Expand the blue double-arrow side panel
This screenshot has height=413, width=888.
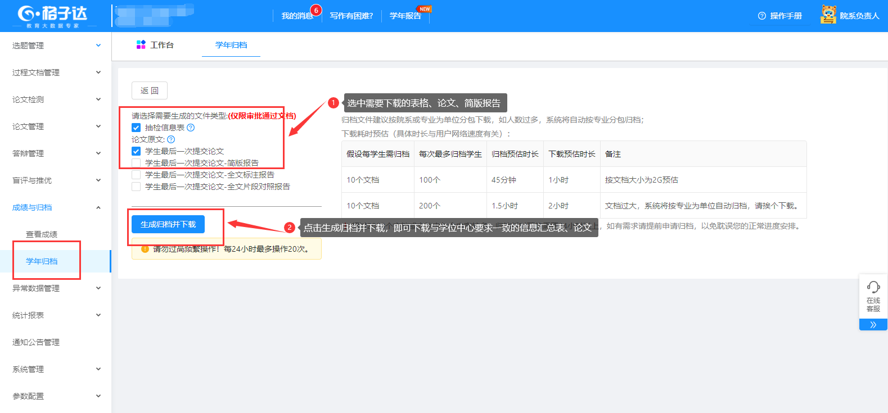pyautogui.click(x=873, y=325)
